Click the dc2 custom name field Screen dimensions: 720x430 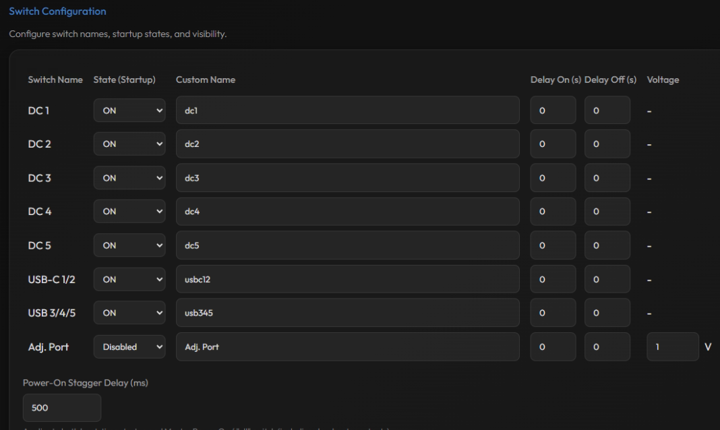click(348, 144)
